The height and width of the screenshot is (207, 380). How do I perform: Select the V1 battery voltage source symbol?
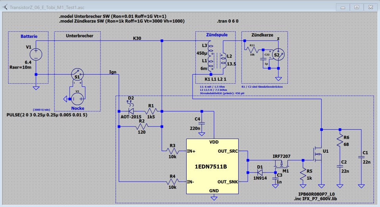(36, 54)
